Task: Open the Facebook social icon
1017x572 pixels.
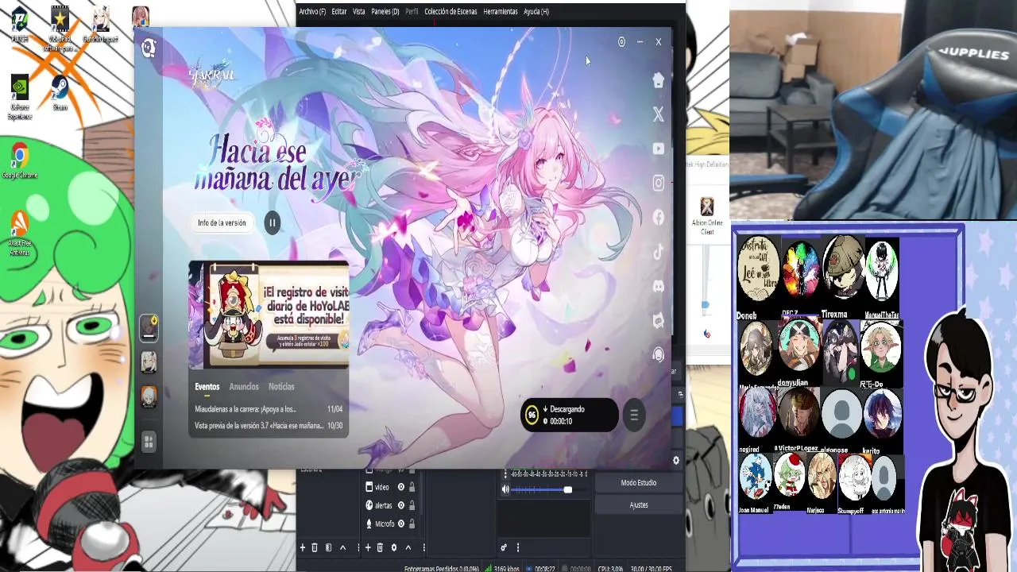Action: click(658, 217)
